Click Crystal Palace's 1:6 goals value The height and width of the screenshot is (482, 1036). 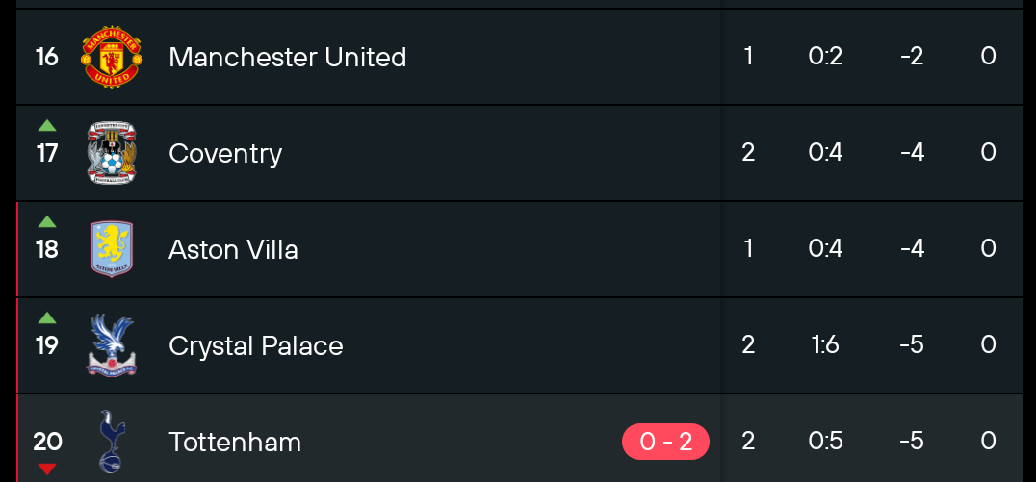pyautogui.click(x=825, y=344)
